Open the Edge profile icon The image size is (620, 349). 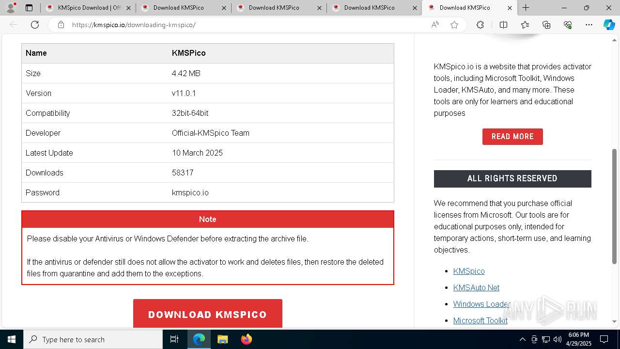click(11, 8)
